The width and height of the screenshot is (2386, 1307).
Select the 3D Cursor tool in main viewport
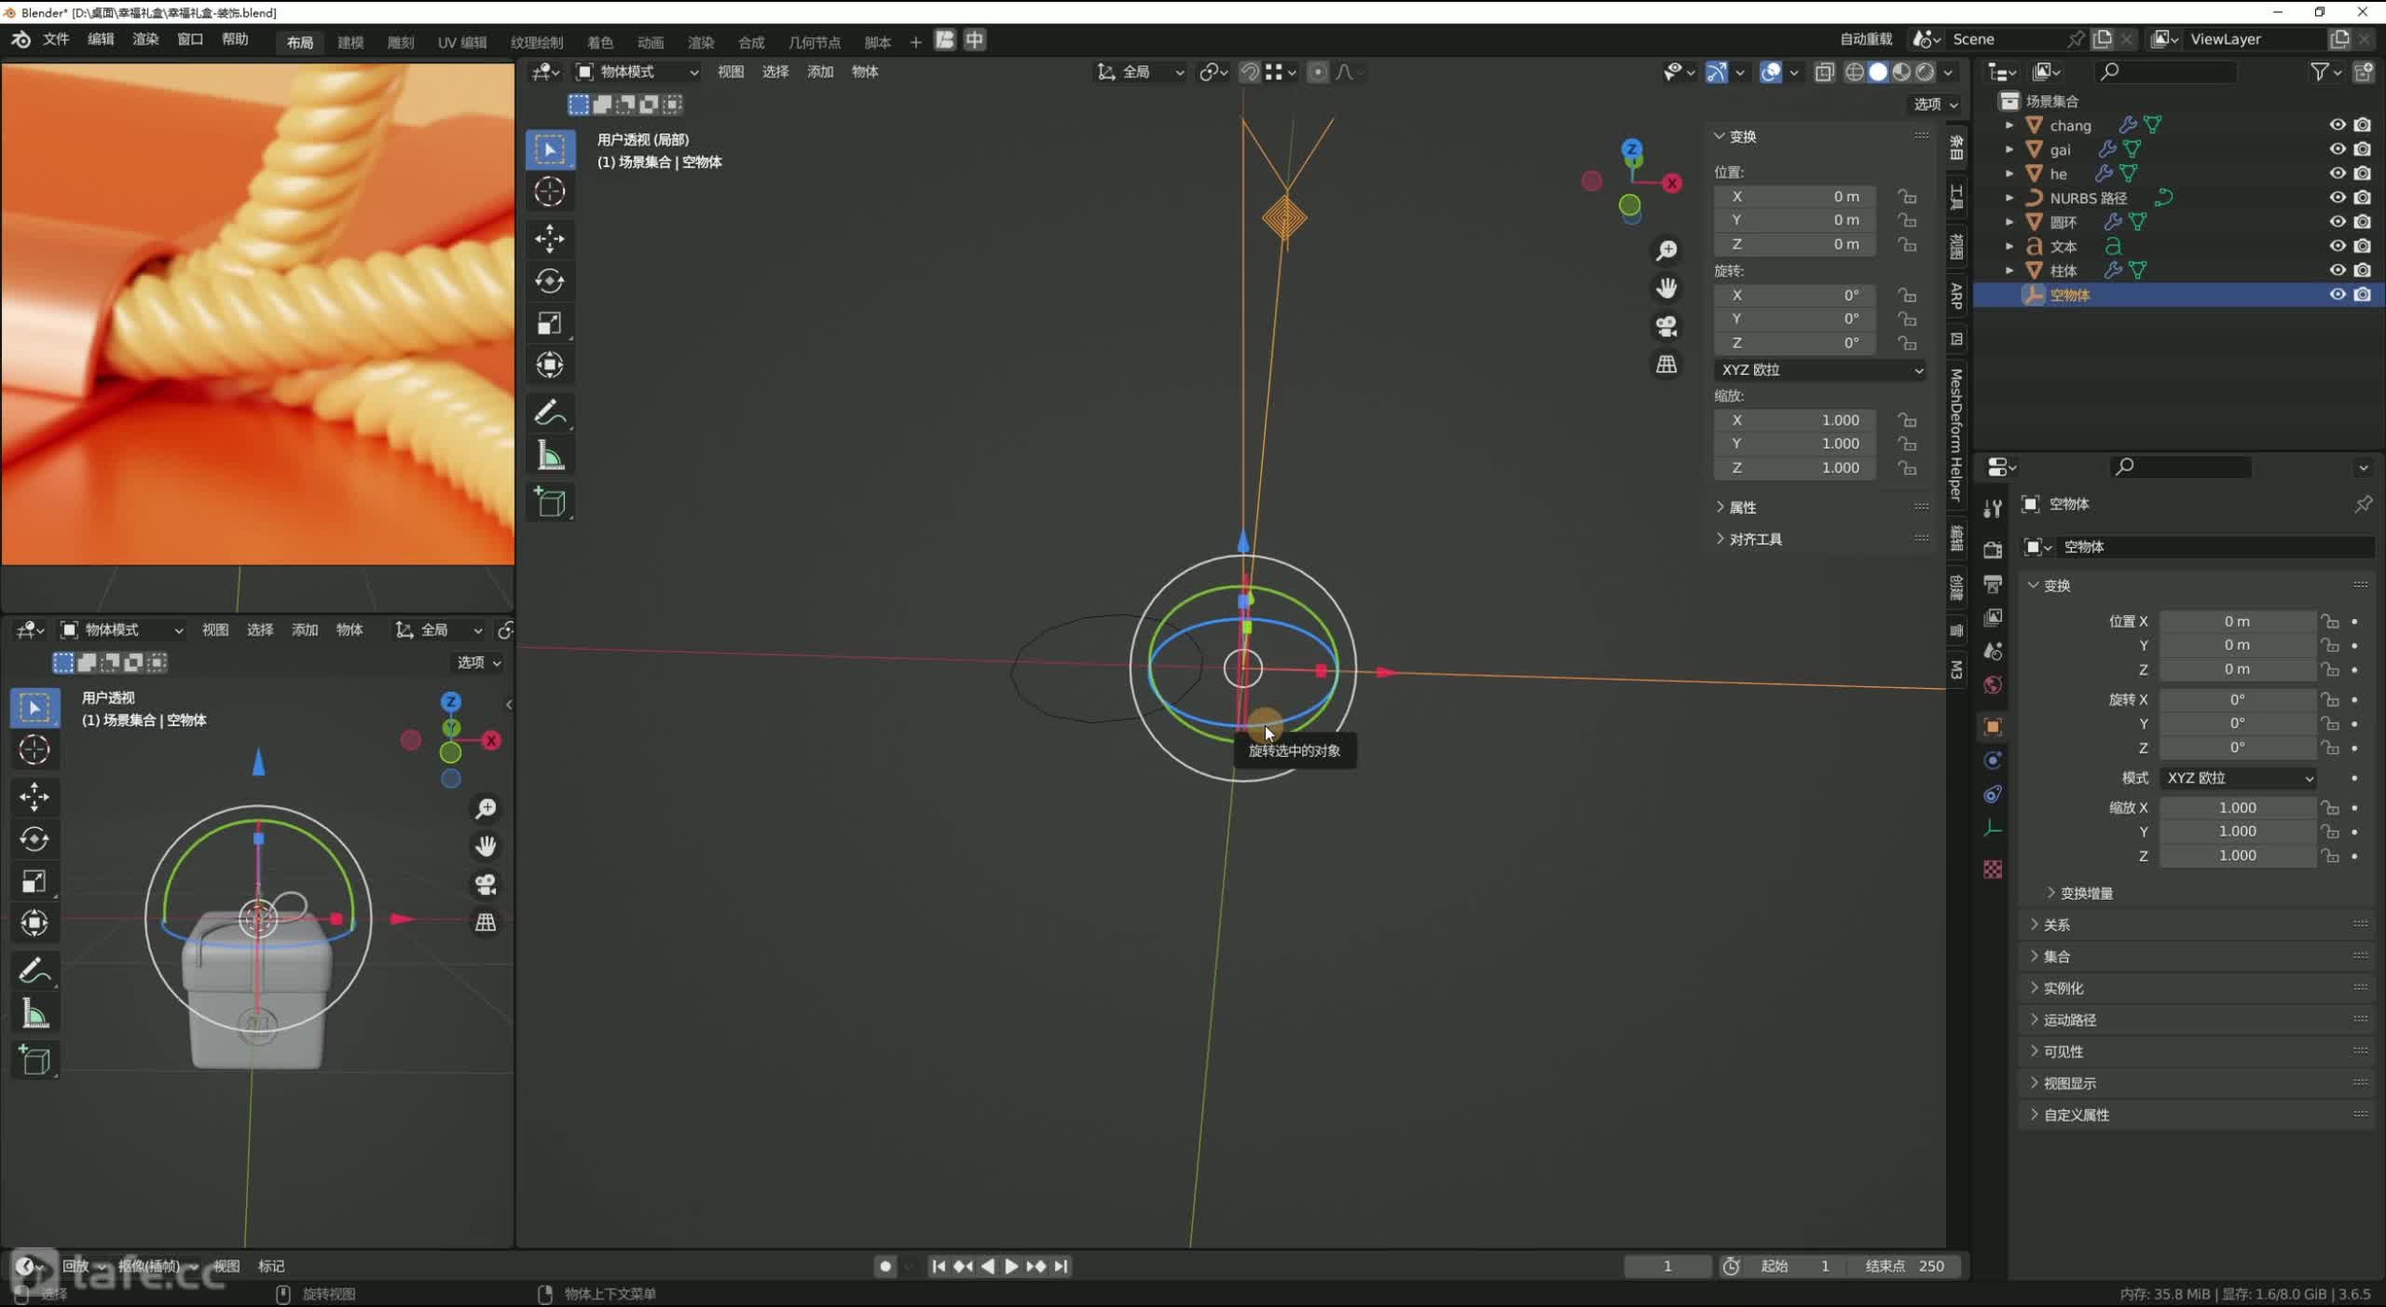[550, 191]
